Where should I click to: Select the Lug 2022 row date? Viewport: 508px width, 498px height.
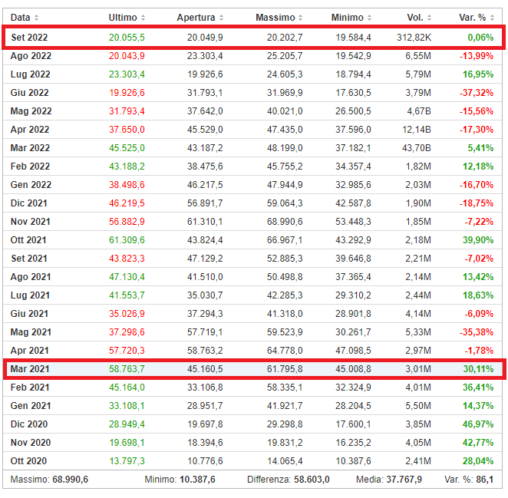(x=31, y=74)
